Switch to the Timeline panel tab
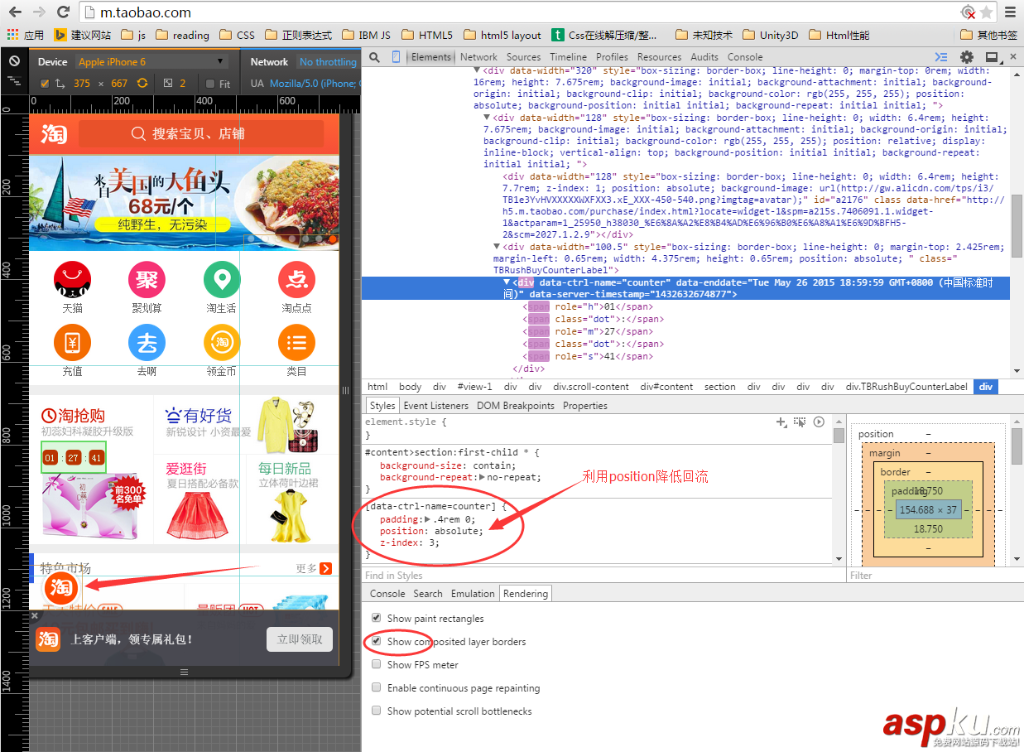This screenshot has height=752, width=1024. [x=568, y=57]
